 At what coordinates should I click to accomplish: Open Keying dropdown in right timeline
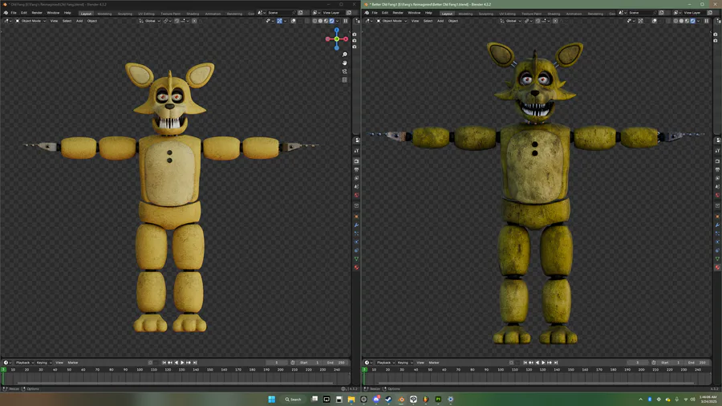(405, 363)
